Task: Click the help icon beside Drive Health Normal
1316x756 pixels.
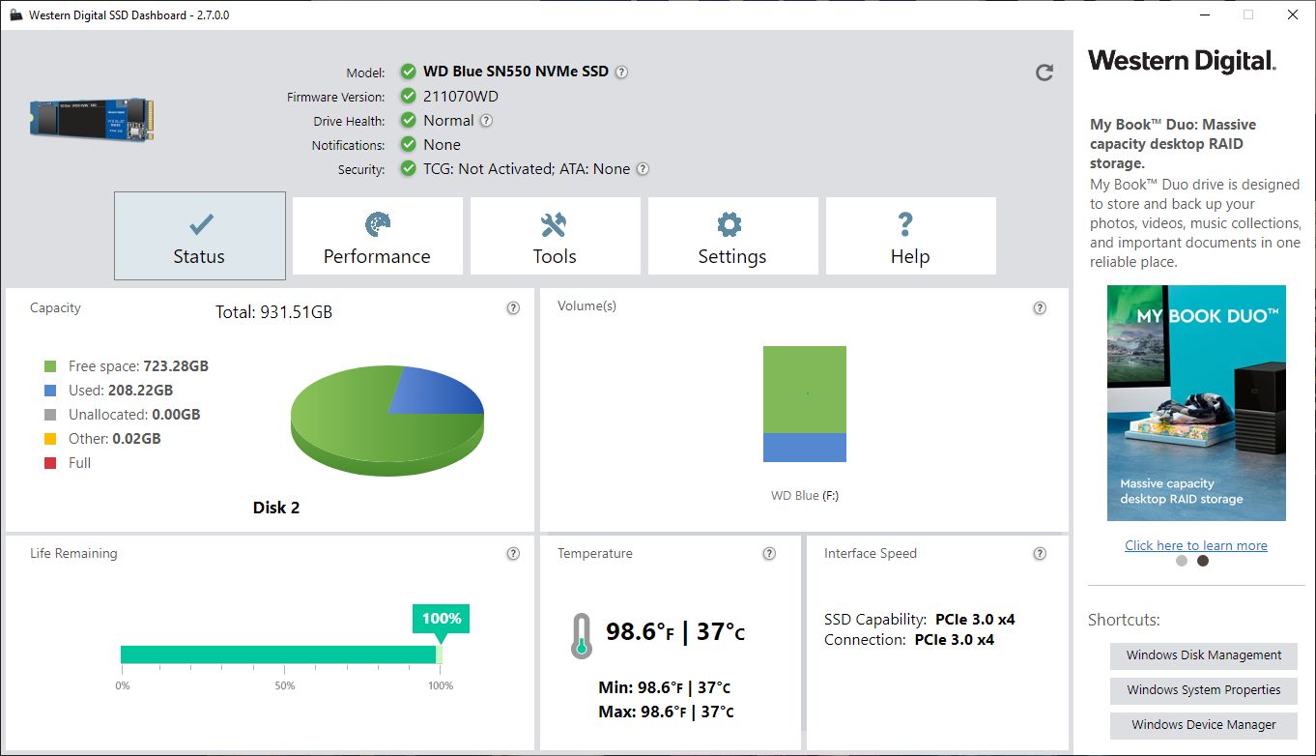Action: click(487, 121)
